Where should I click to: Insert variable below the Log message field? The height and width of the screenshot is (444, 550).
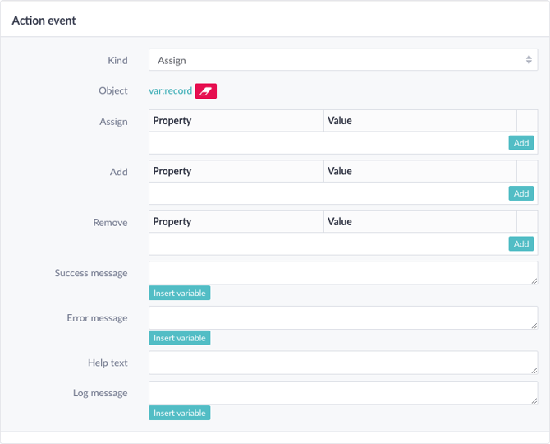click(x=179, y=413)
